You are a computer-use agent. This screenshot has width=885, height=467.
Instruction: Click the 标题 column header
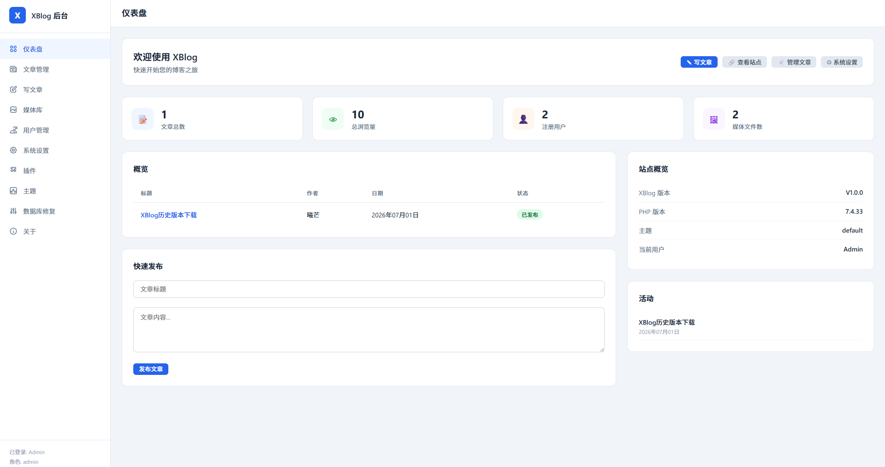[147, 193]
